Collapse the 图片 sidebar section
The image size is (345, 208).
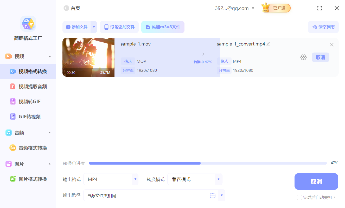coord(50,164)
